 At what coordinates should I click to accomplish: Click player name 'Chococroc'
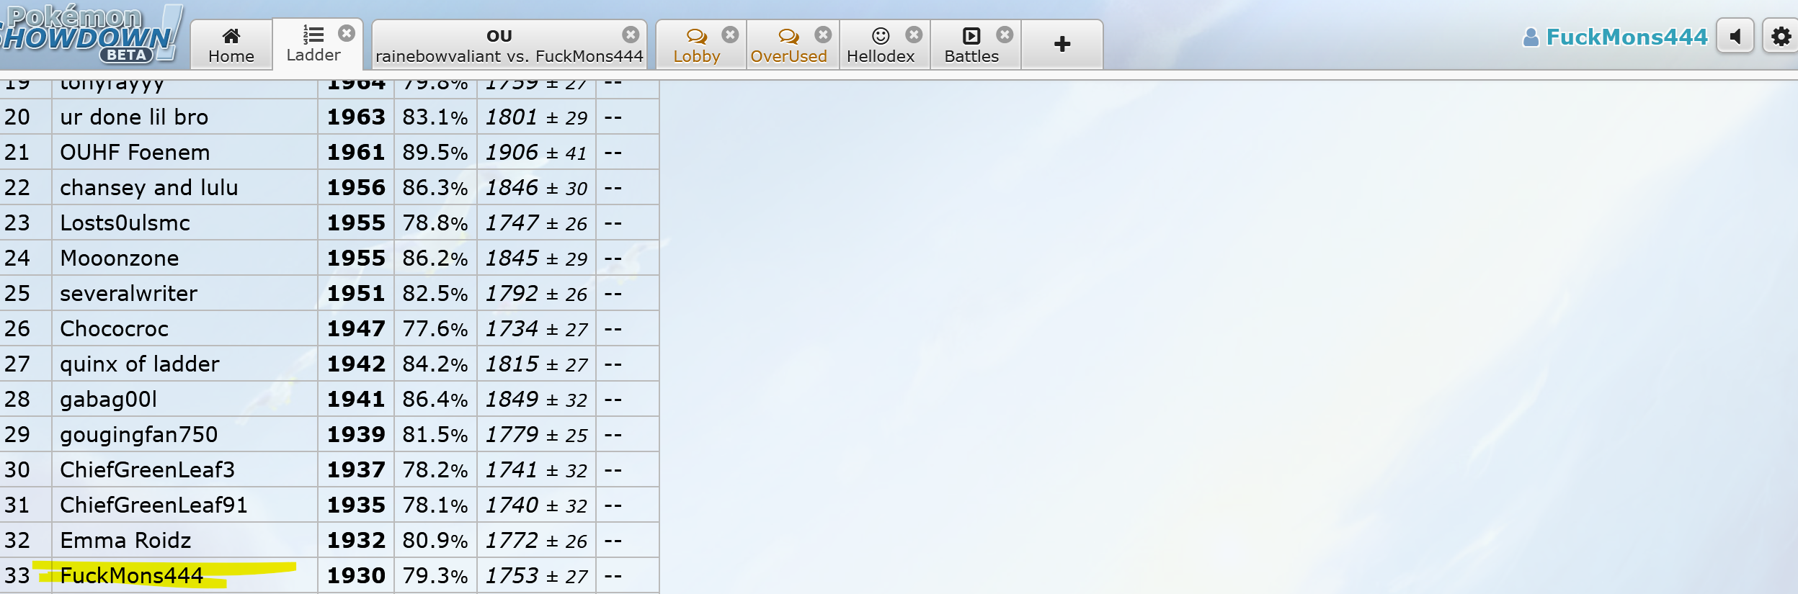click(x=114, y=328)
